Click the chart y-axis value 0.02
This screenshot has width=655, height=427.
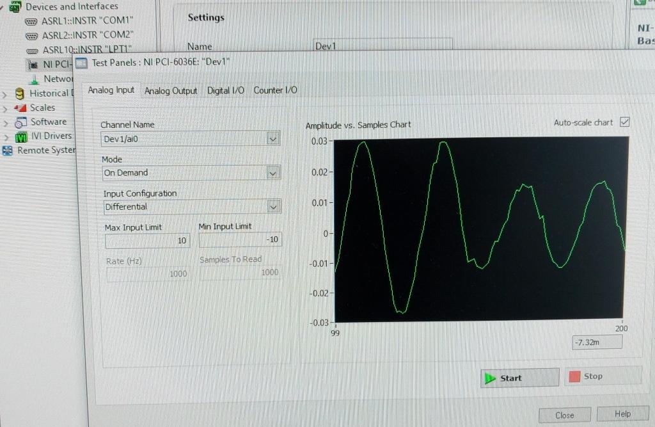(x=319, y=172)
